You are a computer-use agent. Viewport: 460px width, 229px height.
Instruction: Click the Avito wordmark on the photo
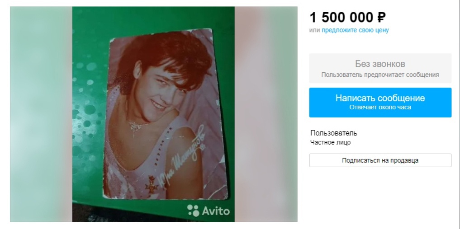pyautogui.click(x=216, y=211)
